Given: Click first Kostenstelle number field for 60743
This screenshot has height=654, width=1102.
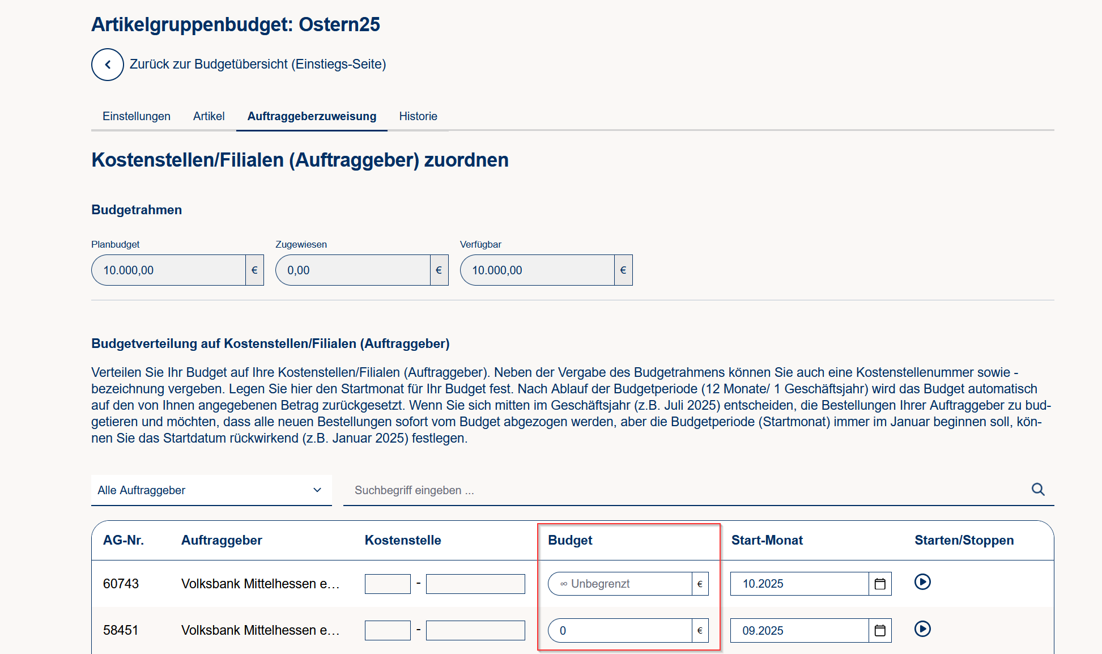Looking at the screenshot, I should [x=388, y=584].
